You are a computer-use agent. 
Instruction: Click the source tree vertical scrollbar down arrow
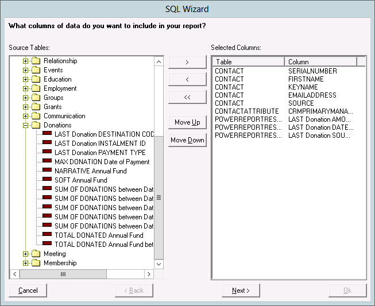click(159, 264)
